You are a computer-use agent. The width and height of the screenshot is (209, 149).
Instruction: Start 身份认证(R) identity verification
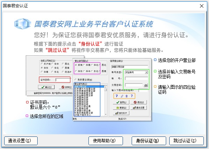point(149,141)
